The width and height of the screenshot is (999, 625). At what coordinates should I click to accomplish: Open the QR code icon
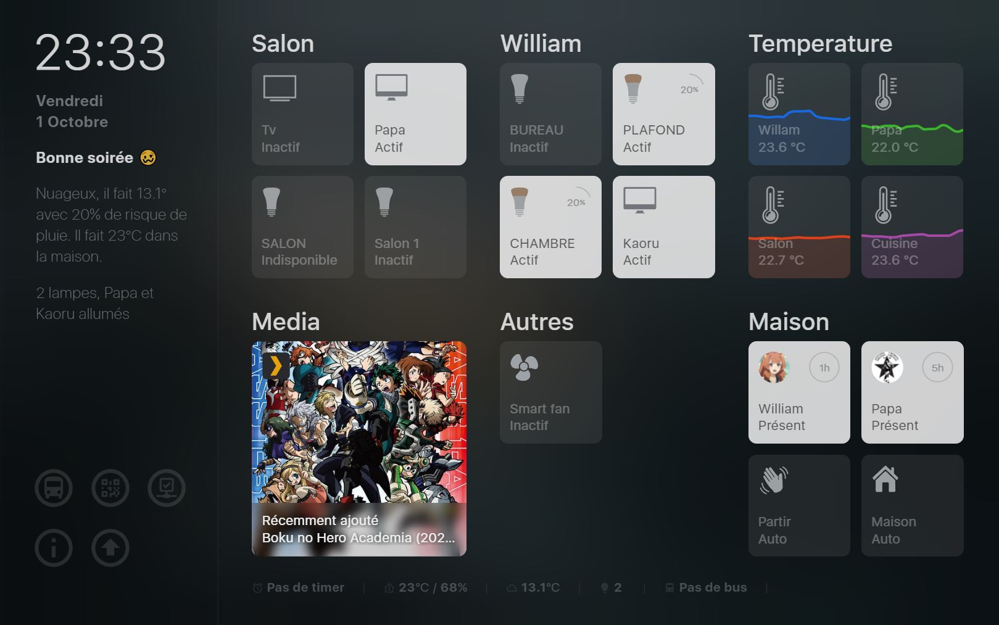click(110, 488)
